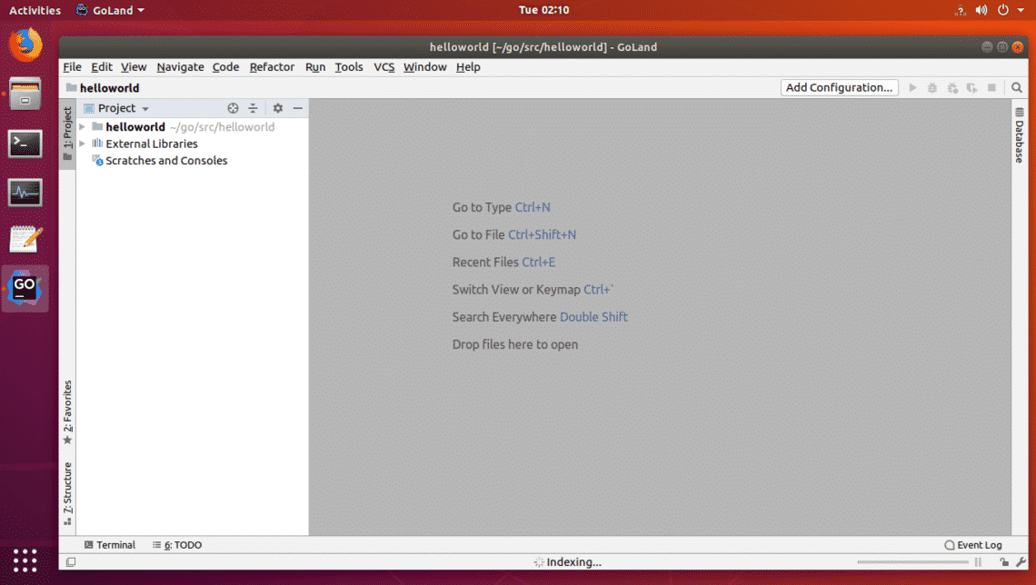Hide the Project panel with minus icon
This screenshot has width=1036, height=585.
[297, 108]
